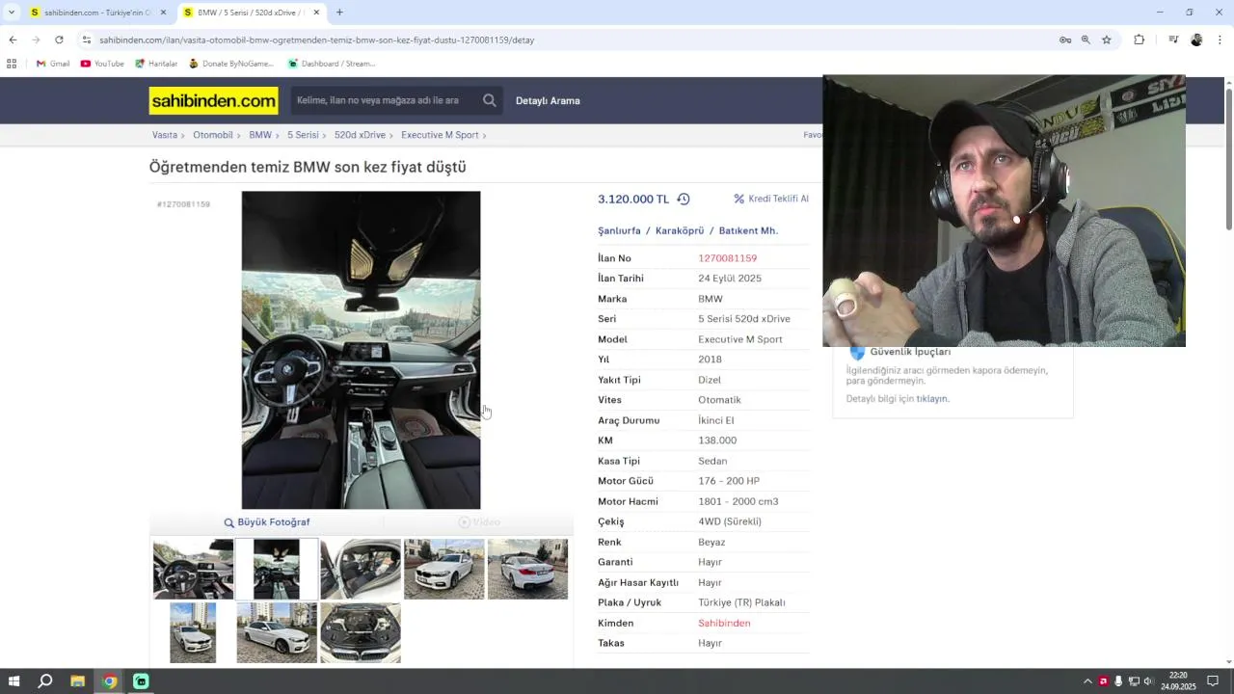The height and width of the screenshot is (694, 1234).
Task: Open site information icon in address bar
Action: tap(87, 40)
